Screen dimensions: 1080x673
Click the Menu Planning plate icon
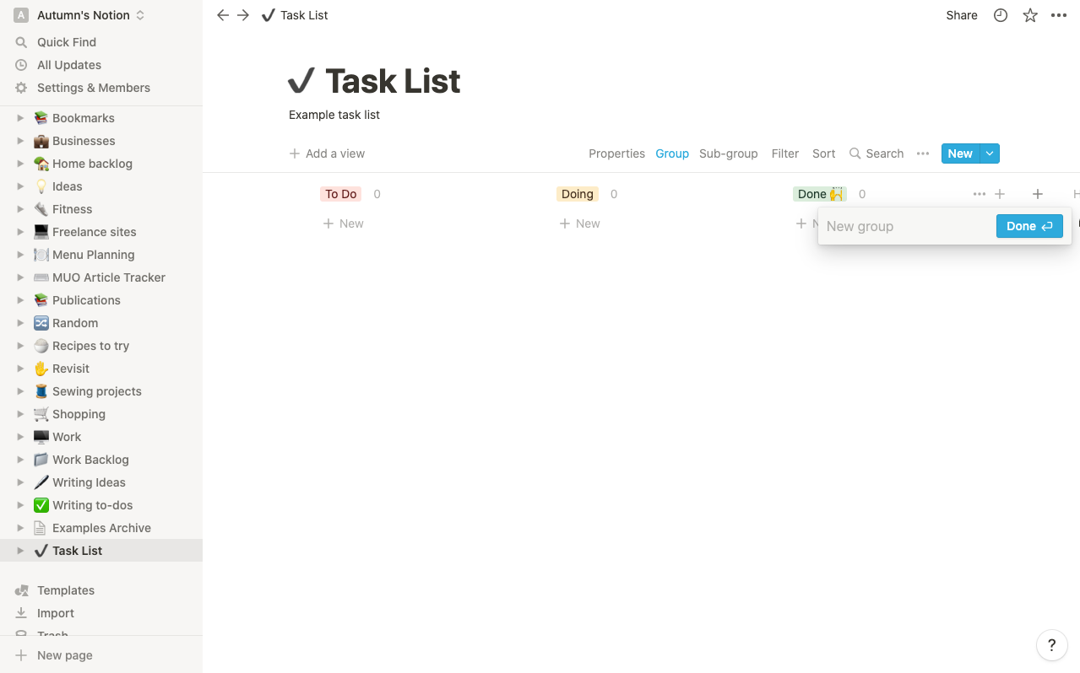41,255
